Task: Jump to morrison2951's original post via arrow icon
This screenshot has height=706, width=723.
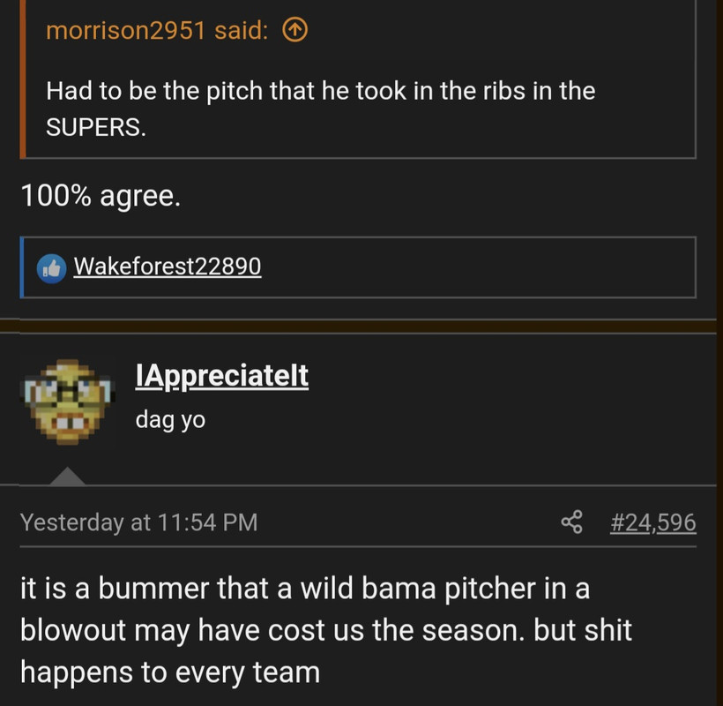Action: [294, 30]
